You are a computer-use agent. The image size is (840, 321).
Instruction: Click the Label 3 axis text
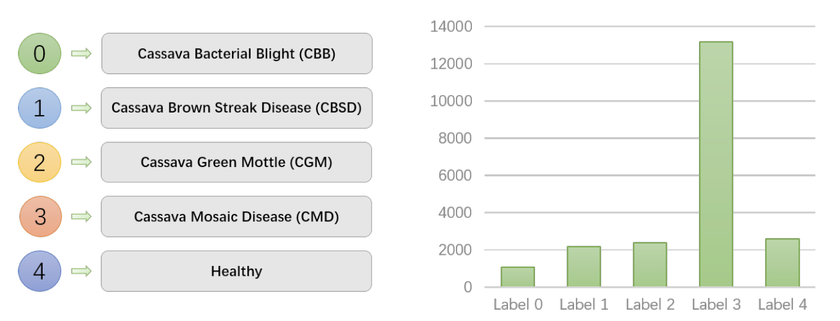click(716, 304)
